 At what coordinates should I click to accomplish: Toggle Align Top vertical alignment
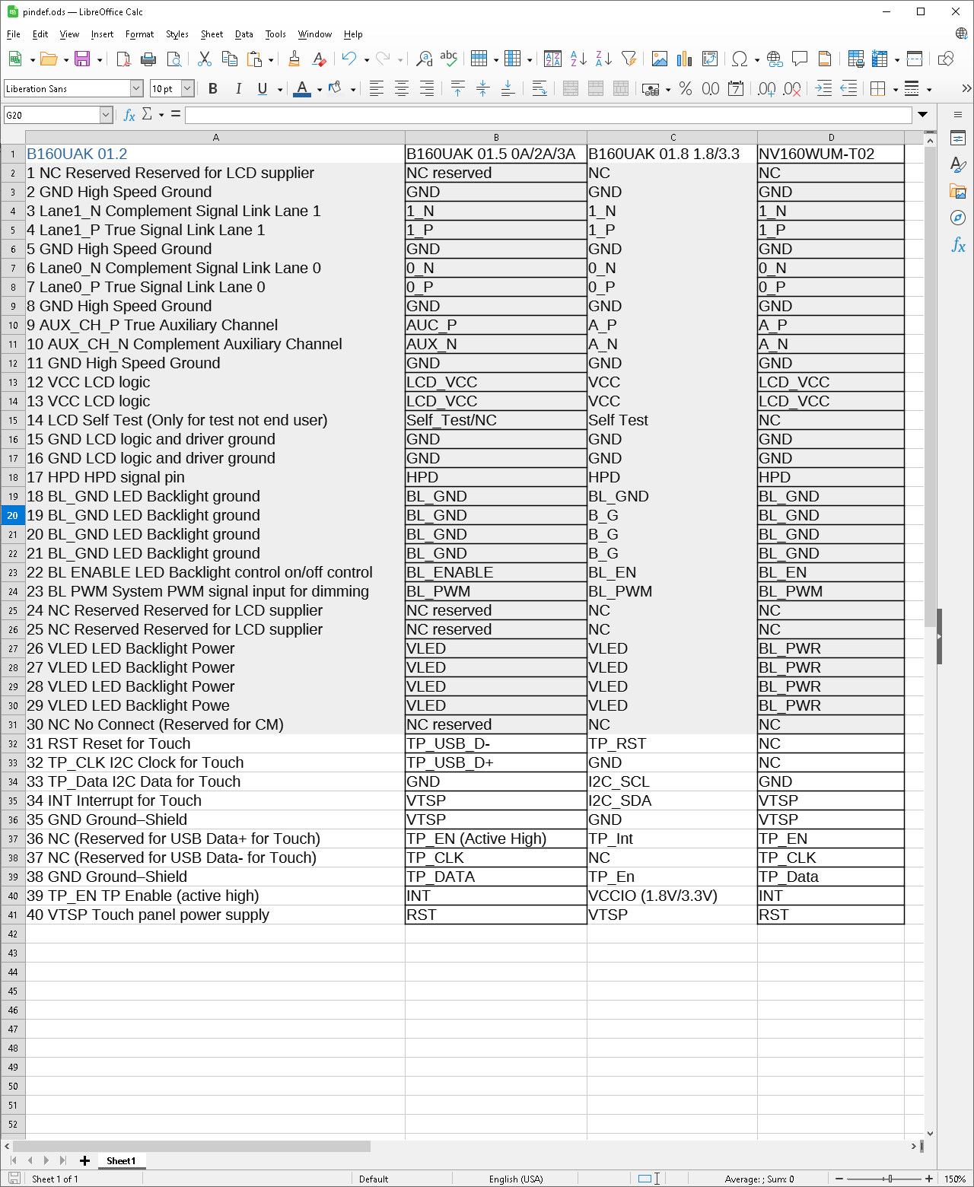tap(457, 89)
